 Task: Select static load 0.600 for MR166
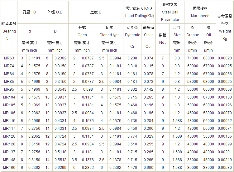click(x=149, y=168)
